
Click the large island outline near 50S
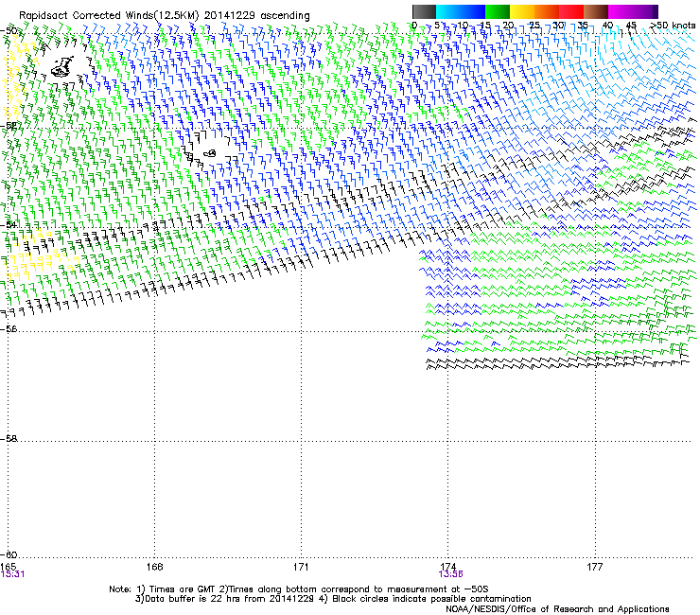(x=62, y=66)
